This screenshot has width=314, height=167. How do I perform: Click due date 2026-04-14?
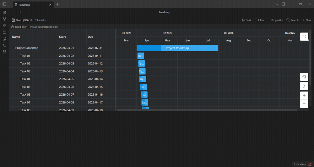click(95, 79)
